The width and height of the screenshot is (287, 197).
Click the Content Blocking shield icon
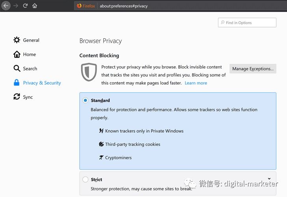pos(89,72)
